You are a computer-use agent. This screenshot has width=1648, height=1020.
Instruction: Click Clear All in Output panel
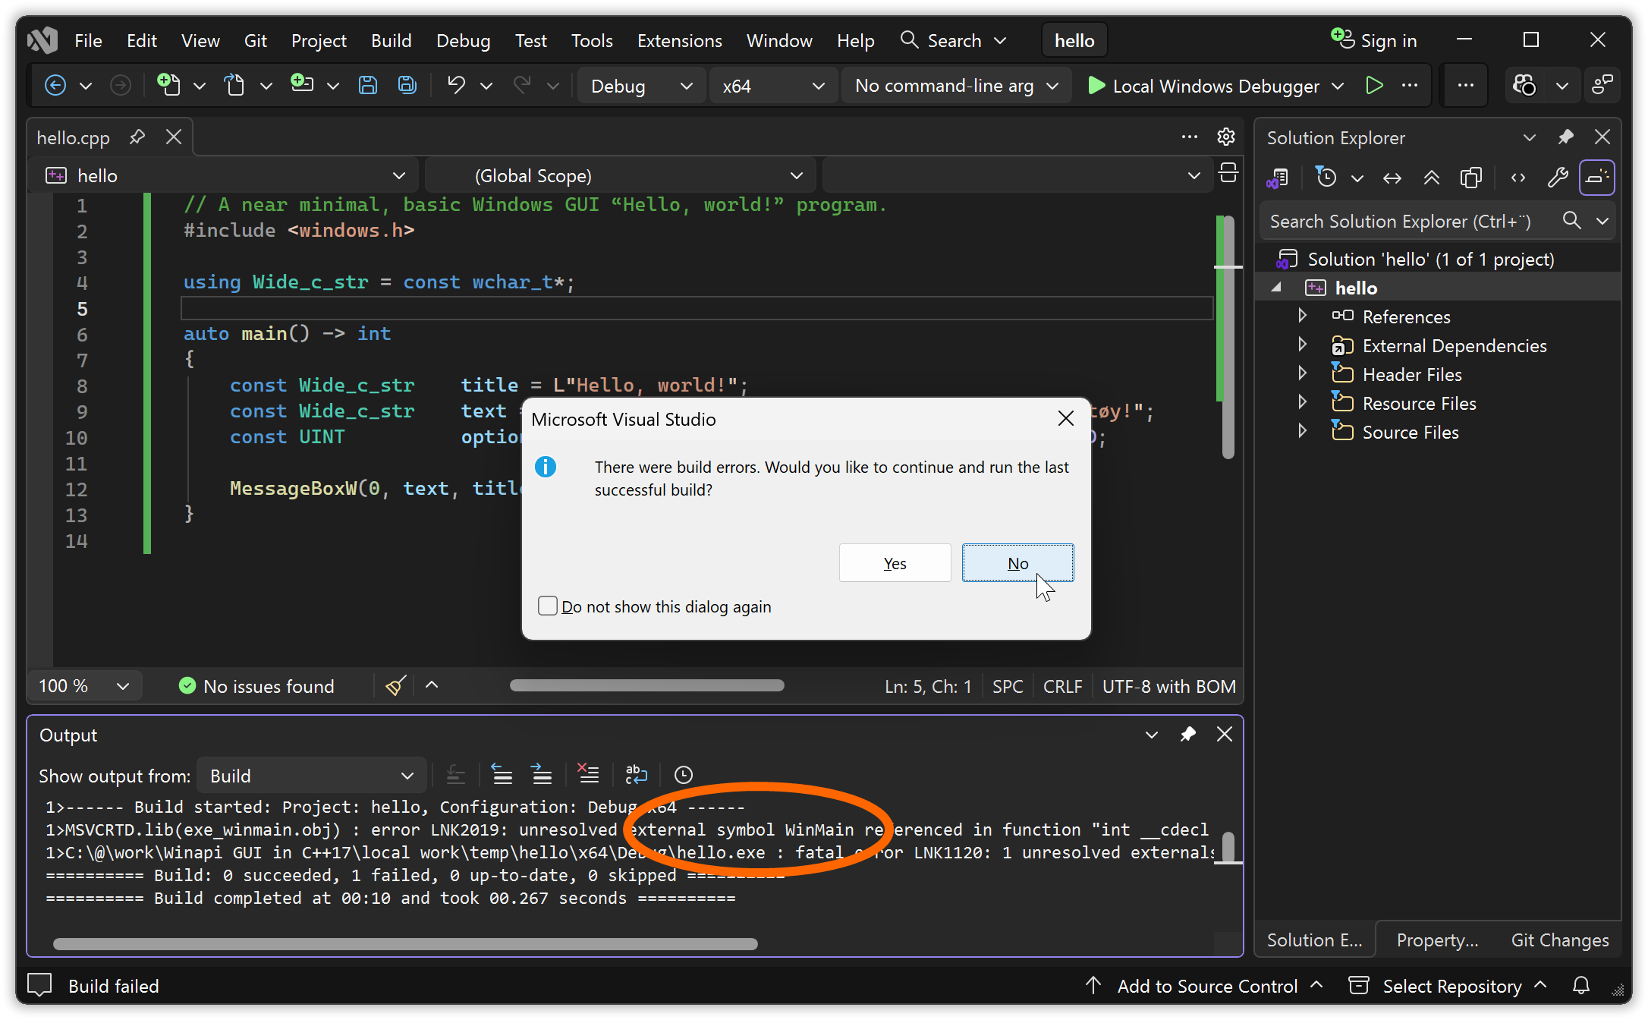[587, 775]
